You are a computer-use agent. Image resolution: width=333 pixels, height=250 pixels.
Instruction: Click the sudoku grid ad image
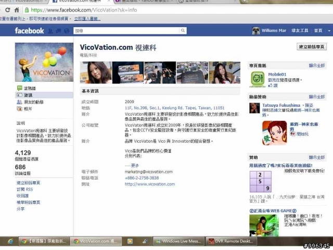coord(260,182)
